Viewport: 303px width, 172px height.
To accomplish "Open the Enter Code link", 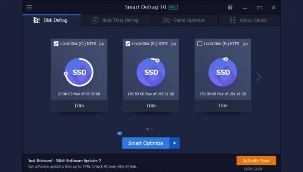I will click(253, 168).
